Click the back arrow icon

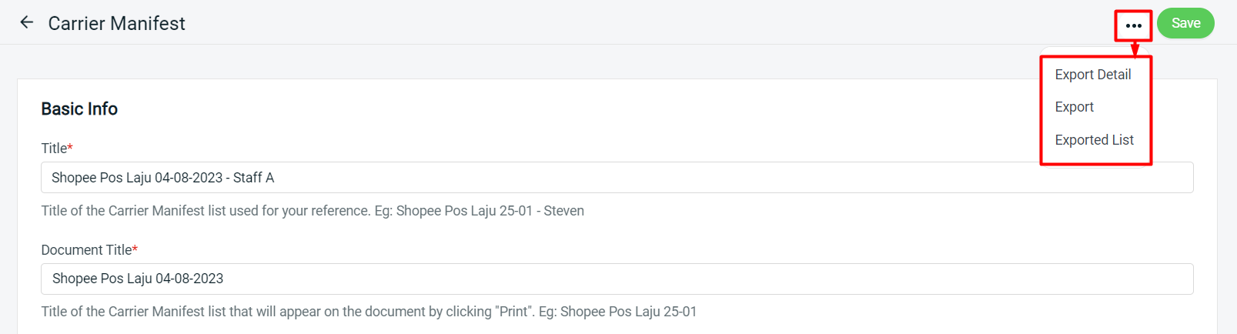click(27, 23)
